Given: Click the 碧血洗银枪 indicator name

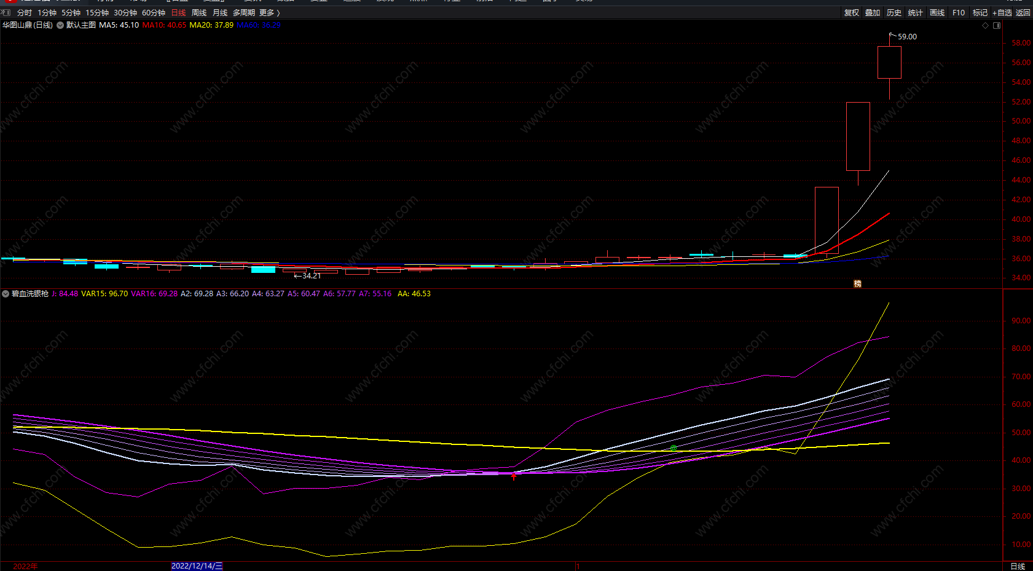Looking at the screenshot, I should pyautogui.click(x=29, y=294).
